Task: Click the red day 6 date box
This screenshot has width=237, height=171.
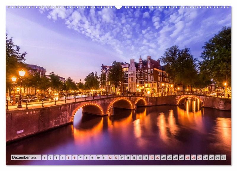Action: (74, 157)
